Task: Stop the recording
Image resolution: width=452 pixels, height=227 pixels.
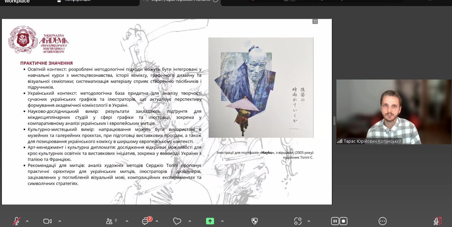Action: pos(343,221)
